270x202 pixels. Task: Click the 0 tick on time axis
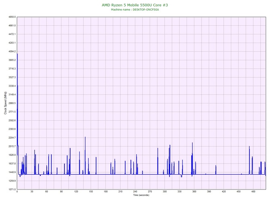[x=17, y=192]
